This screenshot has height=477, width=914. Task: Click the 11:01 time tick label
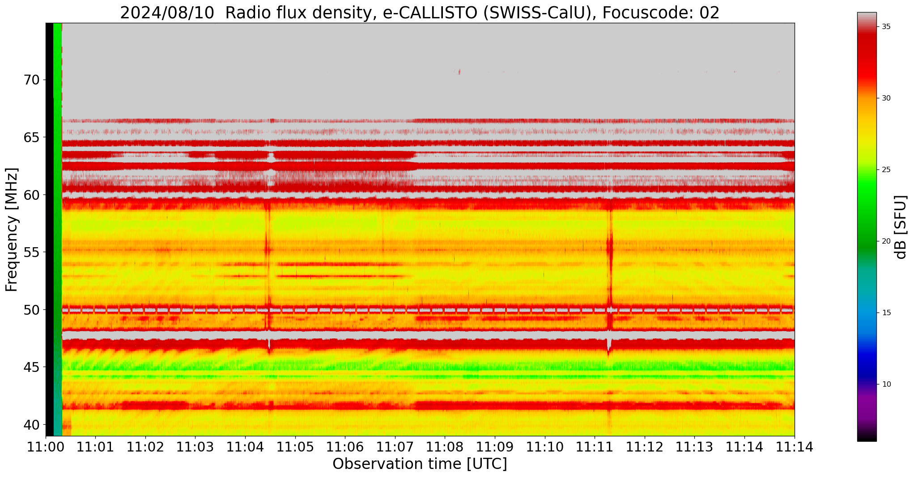[95, 447]
